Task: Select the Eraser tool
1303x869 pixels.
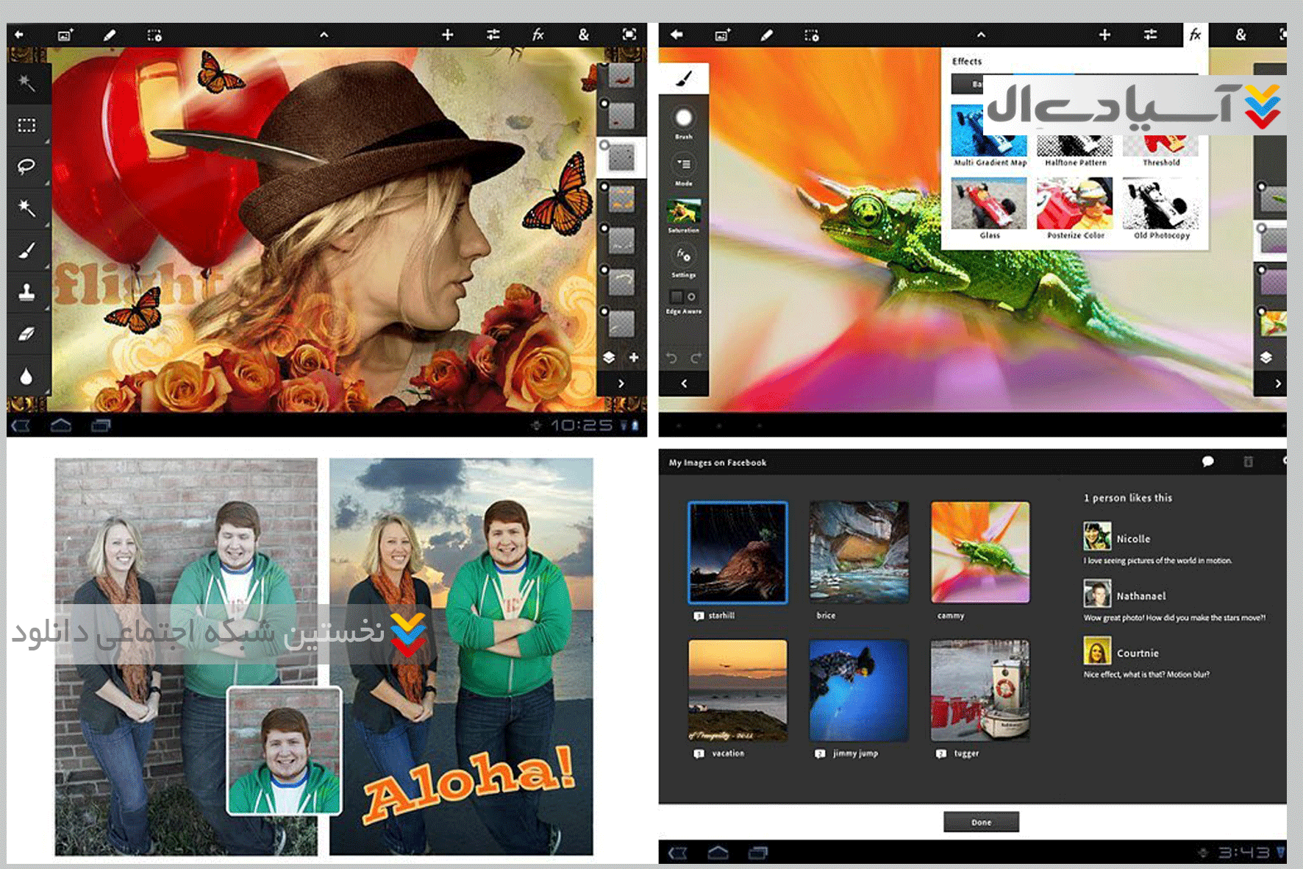Action: tap(26, 334)
